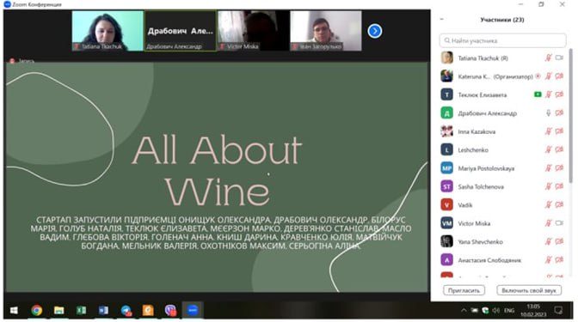Click Victor Miska's VM avatar in list
578x322 pixels.
tap(446, 223)
